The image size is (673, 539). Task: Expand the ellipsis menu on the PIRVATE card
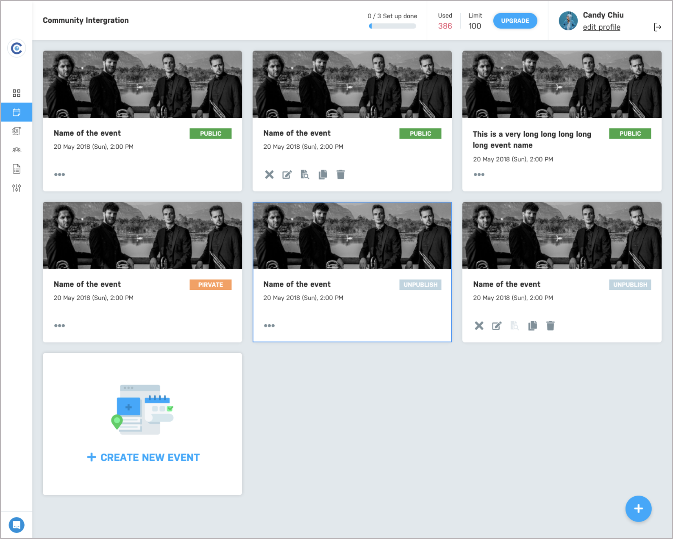point(59,325)
